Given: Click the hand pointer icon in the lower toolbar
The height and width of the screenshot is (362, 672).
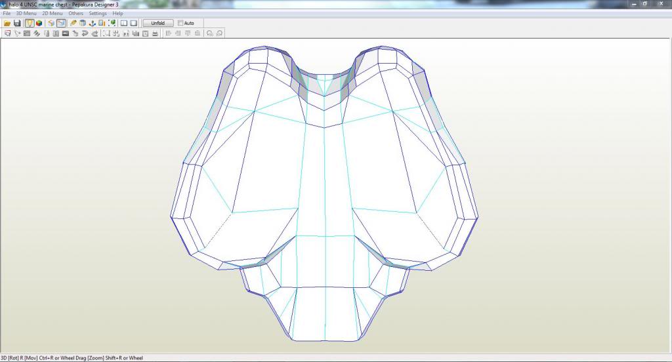Looking at the screenshot, I should point(75,33).
